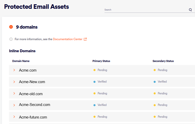Focus the Search input field
This screenshot has height=124, width=195.
(145, 10)
